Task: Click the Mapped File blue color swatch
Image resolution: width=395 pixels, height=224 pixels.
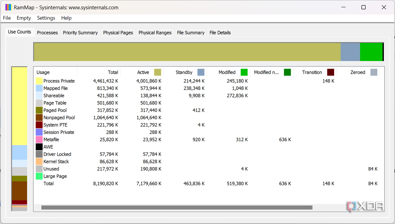Action: tap(39, 88)
